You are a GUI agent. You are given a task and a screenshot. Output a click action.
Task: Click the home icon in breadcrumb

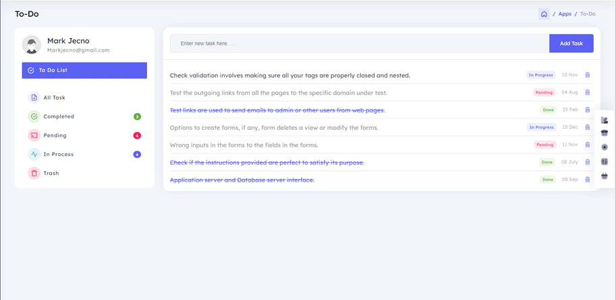point(544,14)
